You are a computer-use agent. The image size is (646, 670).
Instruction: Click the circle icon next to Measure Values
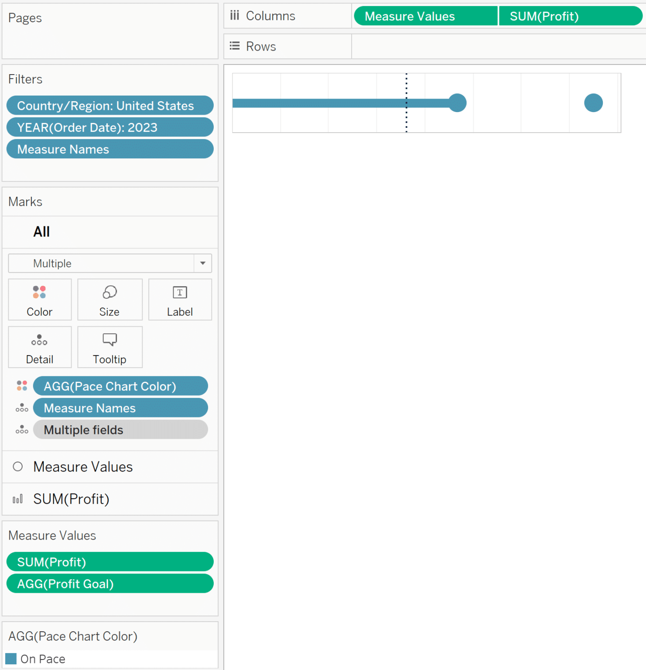[x=17, y=466]
